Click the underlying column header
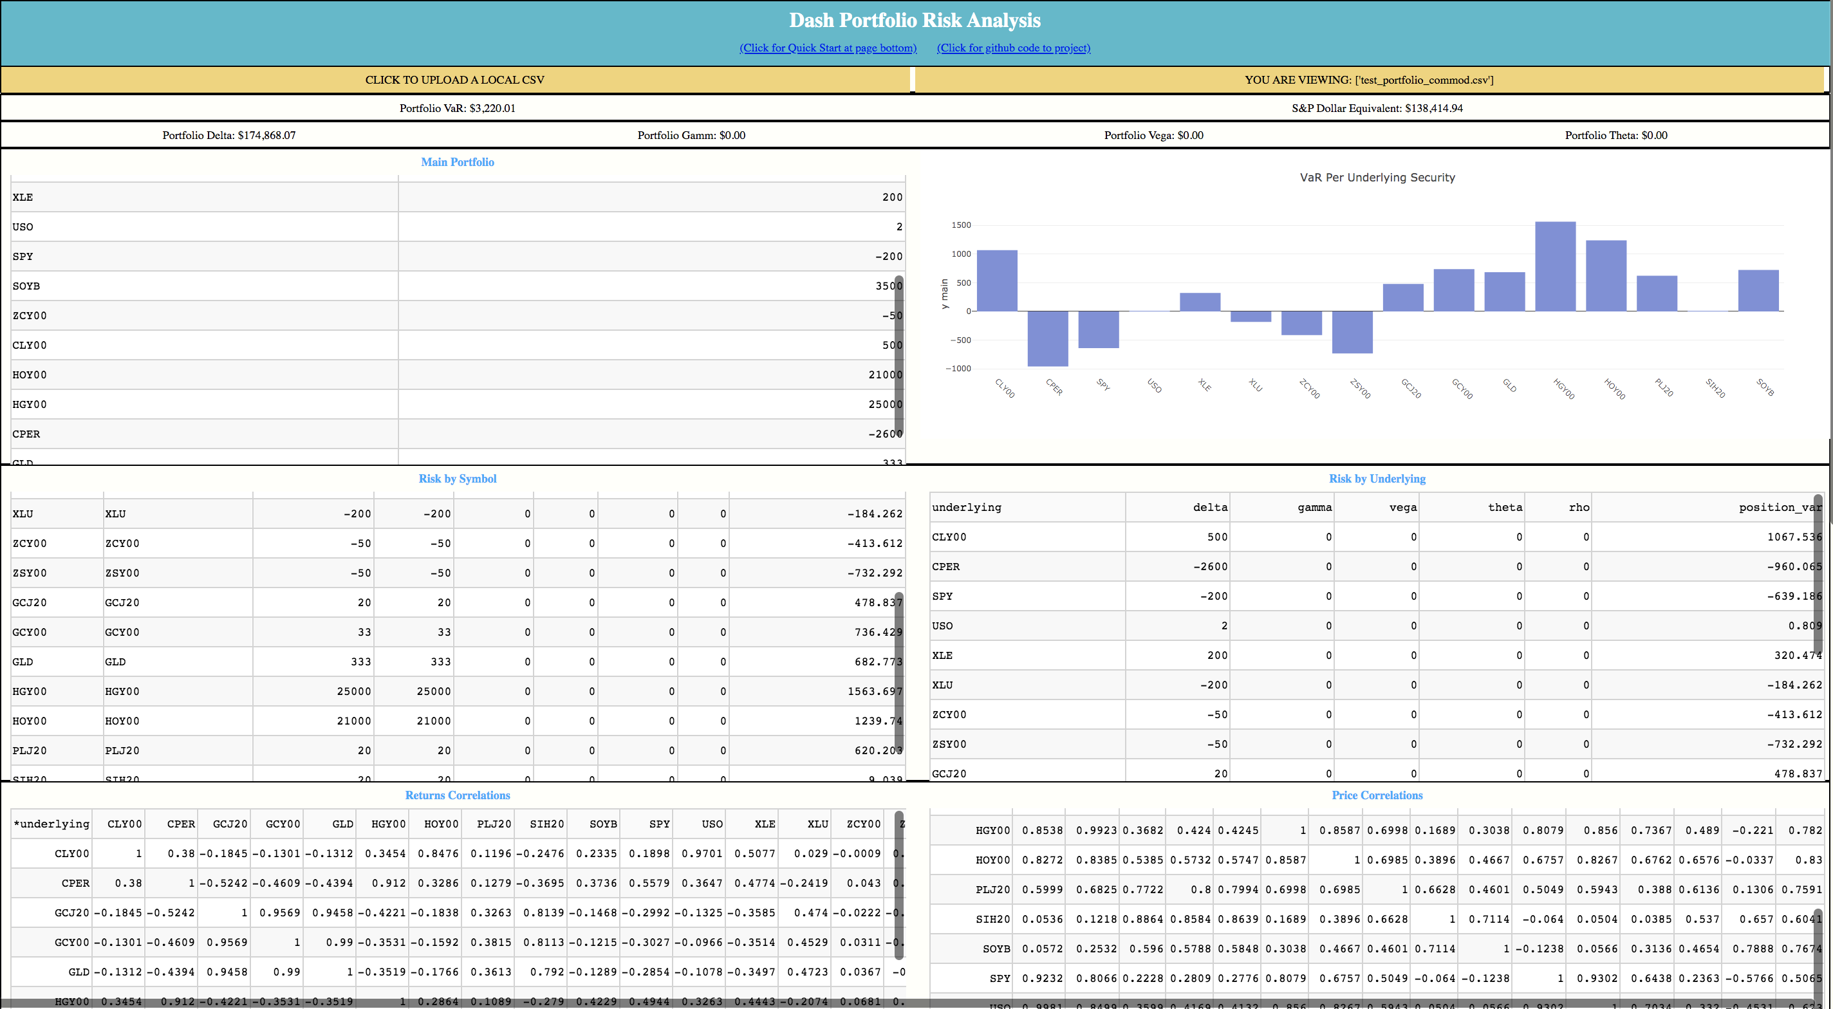1833x1009 pixels. click(x=966, y=507)
